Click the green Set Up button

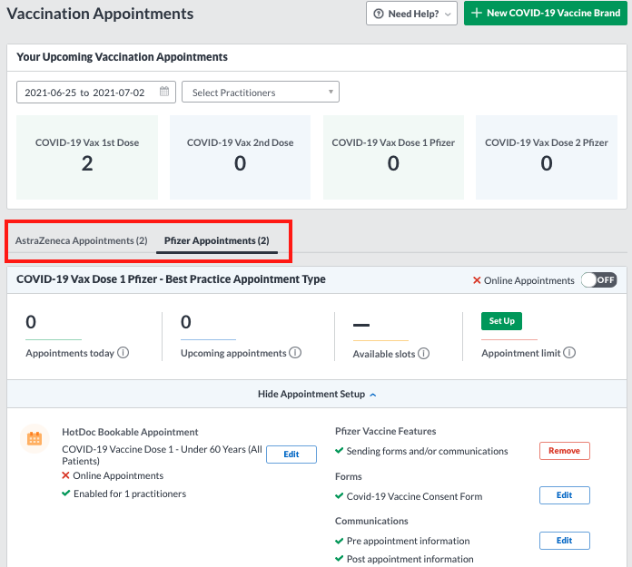point(501,321)
